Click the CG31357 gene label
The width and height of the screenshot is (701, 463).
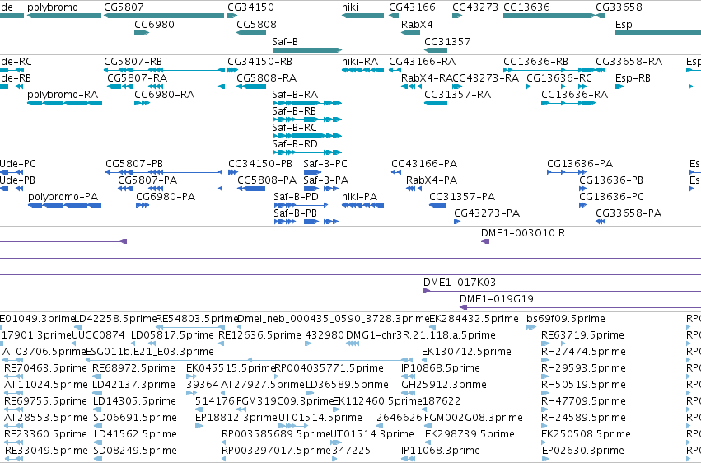point(447,41)
